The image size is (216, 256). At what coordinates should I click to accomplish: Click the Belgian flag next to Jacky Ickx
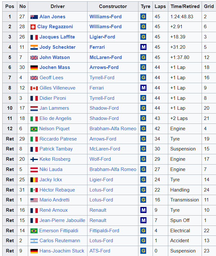34,180
